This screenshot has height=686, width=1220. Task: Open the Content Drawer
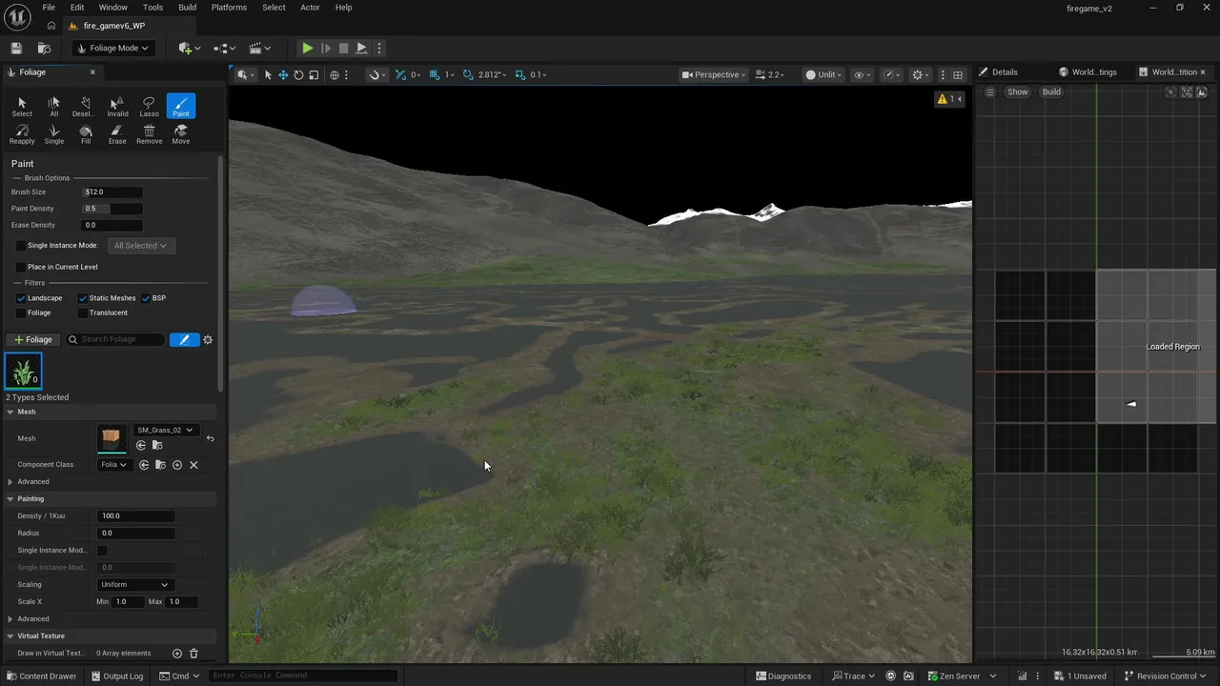tap(41, 676)
